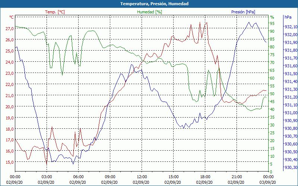The image size is (298, 186).
Task: Click humidity axis value 60
Action: 272,78
